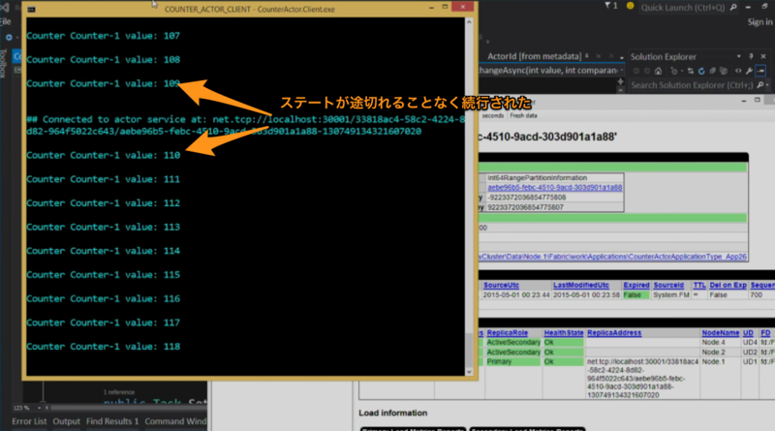Open the notifications flag icon in Visual Studio
Viewport: 775px width, 431px height.
[x=608, y=6]
